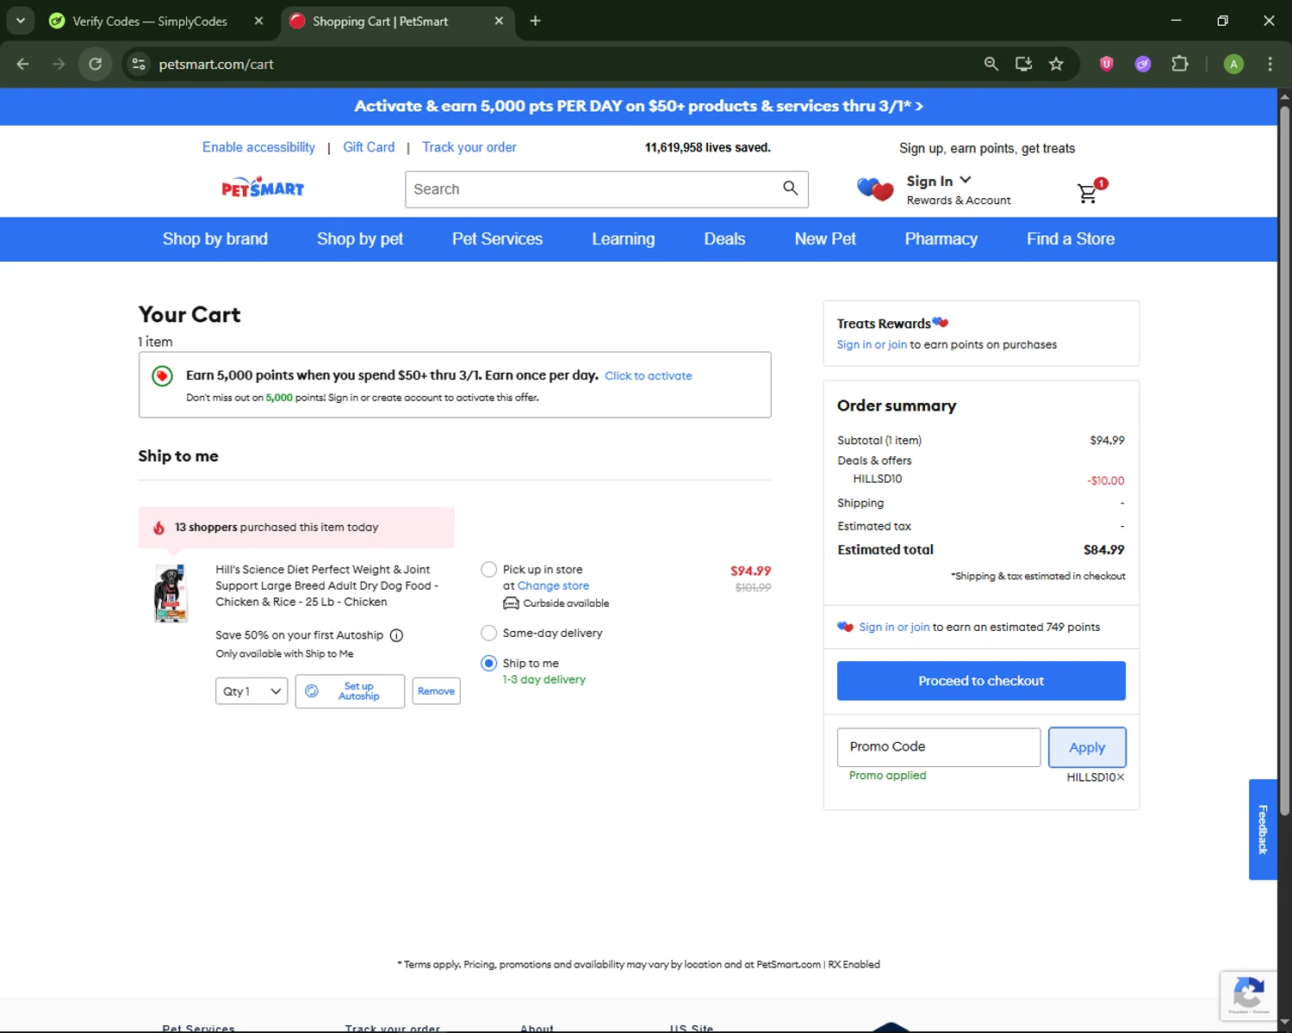Click the top blue promo banner
This screenshot has width=1292, height=1033.
point(638,106)
